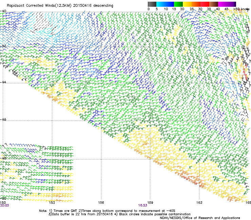The width and height of the screenshot is (251, 220).
Task: Click the note line about GMT times
Action: [x=107, y=211]
